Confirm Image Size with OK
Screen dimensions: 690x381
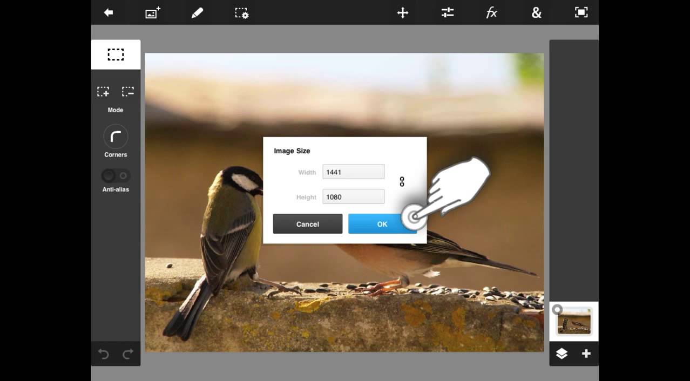tap(382, 224)
